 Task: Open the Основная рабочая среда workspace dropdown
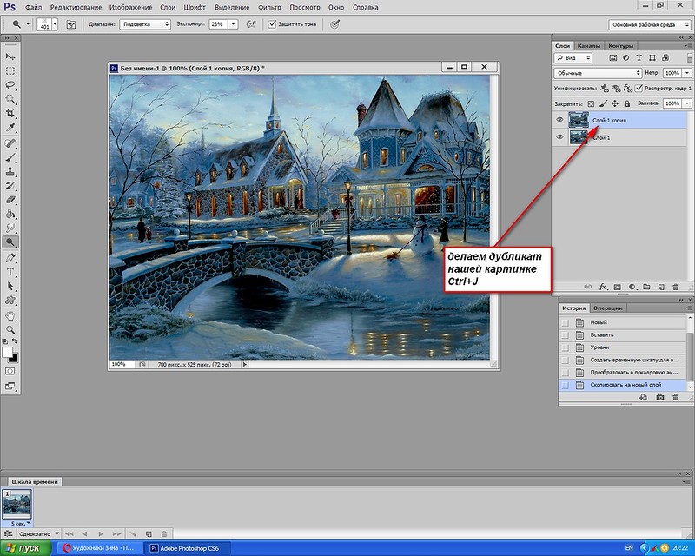click(x=650, y=24)
